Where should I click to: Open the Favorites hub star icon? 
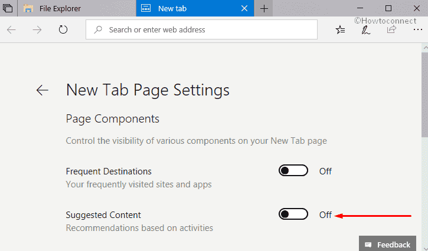[341, 29]
